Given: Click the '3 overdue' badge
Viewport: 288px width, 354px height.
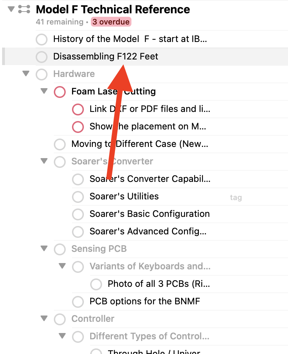Looking at the screenshot, I should [x=111, y=22].
